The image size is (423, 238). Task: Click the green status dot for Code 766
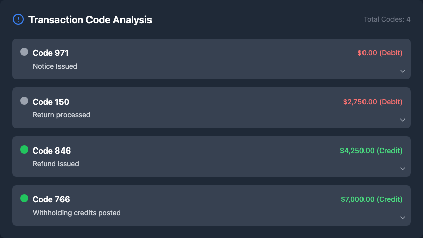[24, 198]
